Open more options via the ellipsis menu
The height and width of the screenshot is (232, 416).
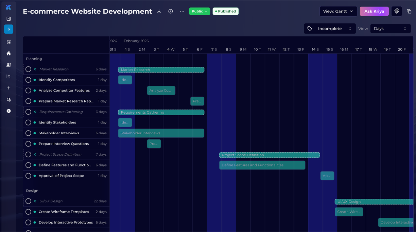(x=182, y=11)
